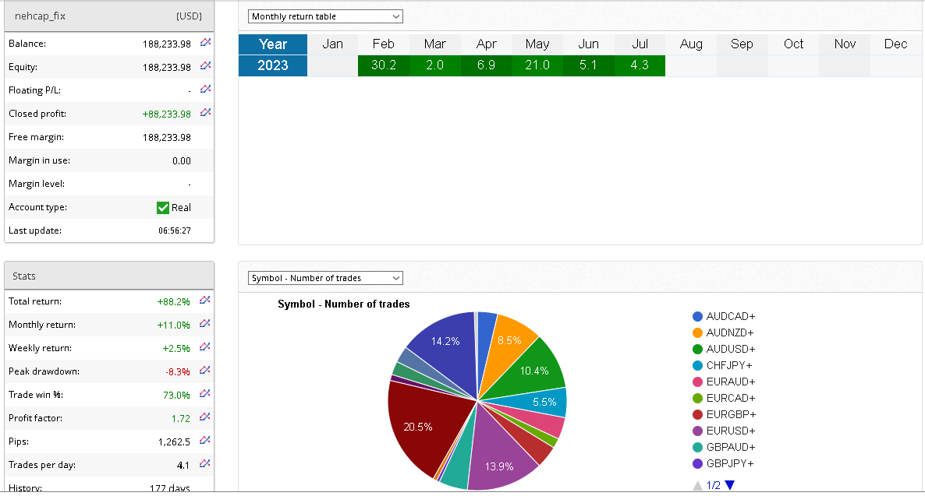Click the Year column header

click(273, 44)
